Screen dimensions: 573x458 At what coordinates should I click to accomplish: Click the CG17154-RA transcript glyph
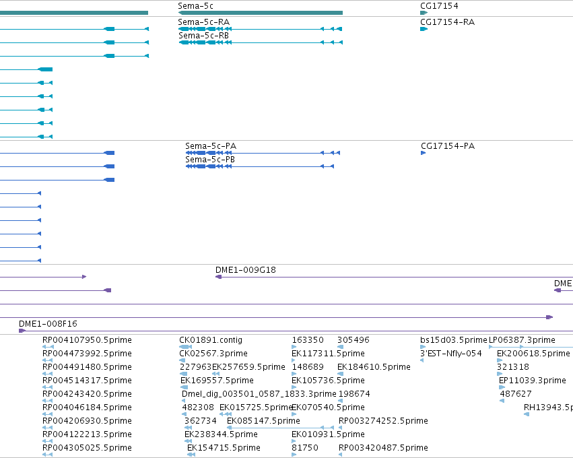[x=424, y=29]
